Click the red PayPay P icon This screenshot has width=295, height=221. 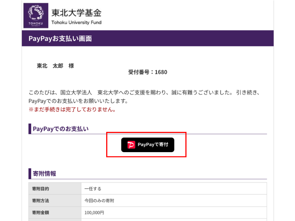click(131, 145)
